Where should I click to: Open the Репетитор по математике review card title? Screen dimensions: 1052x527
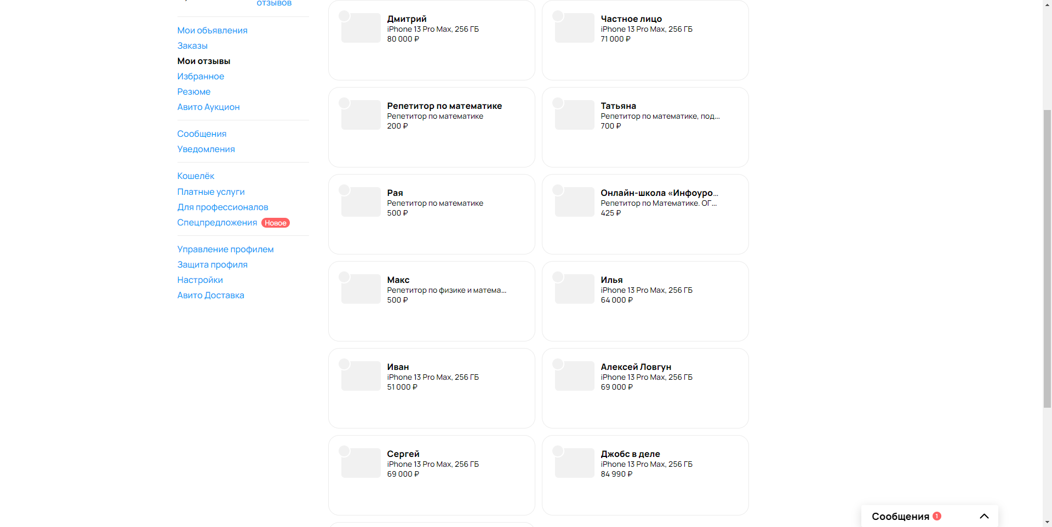click(x=444, y=106)
